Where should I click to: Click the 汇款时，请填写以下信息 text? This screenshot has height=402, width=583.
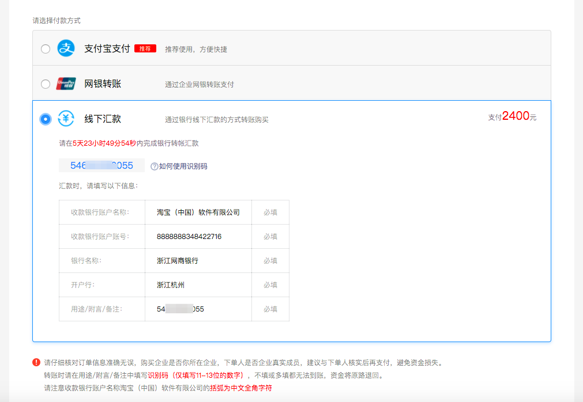(98, 185)
